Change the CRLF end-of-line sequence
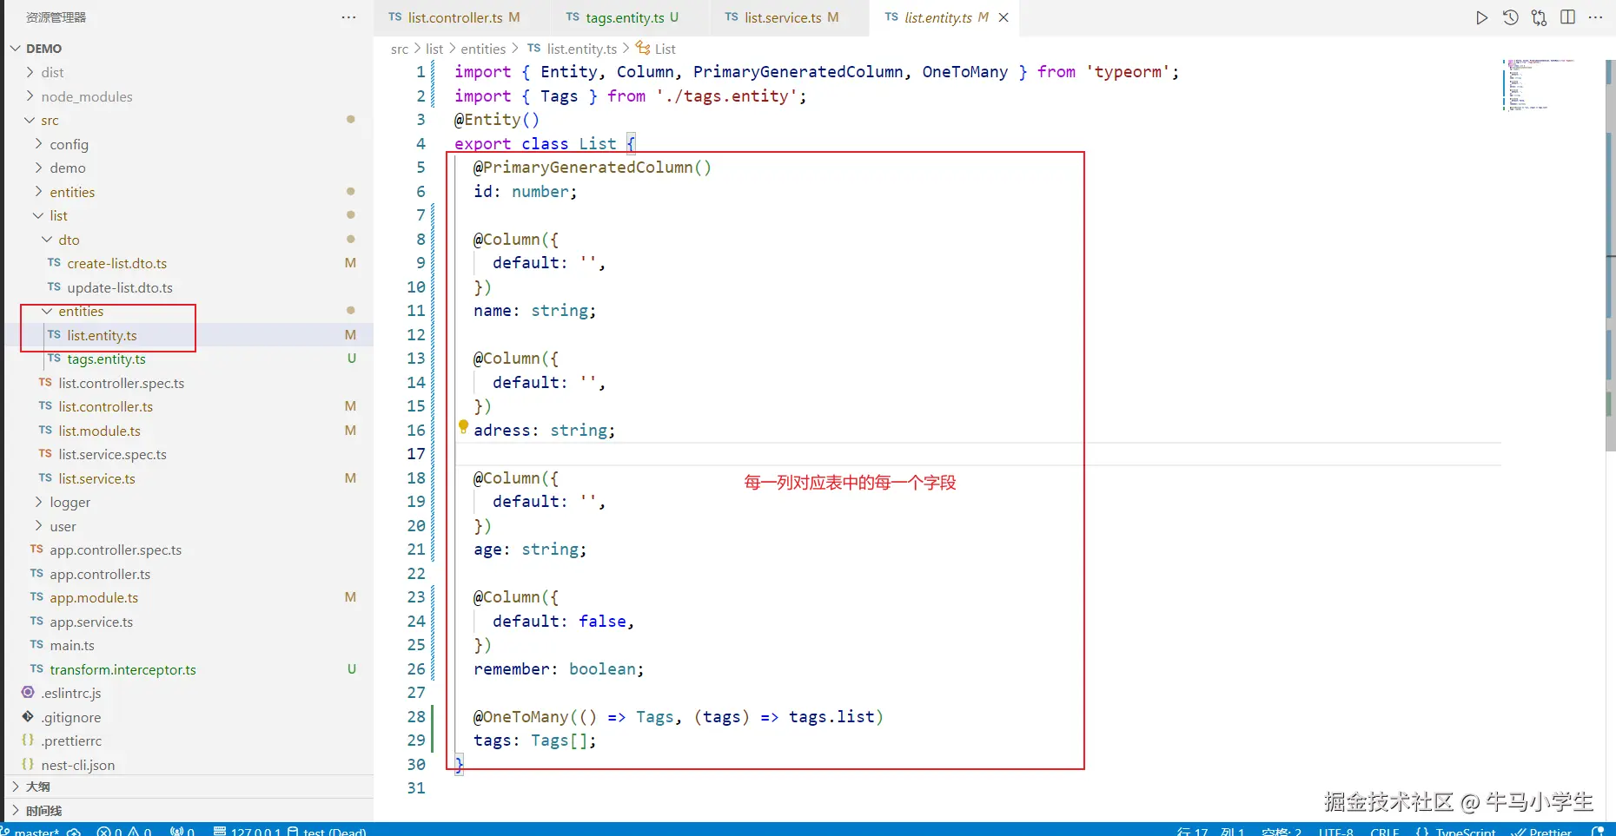The height and width of the screenshot is (836, 1616). click(1385, 831)
